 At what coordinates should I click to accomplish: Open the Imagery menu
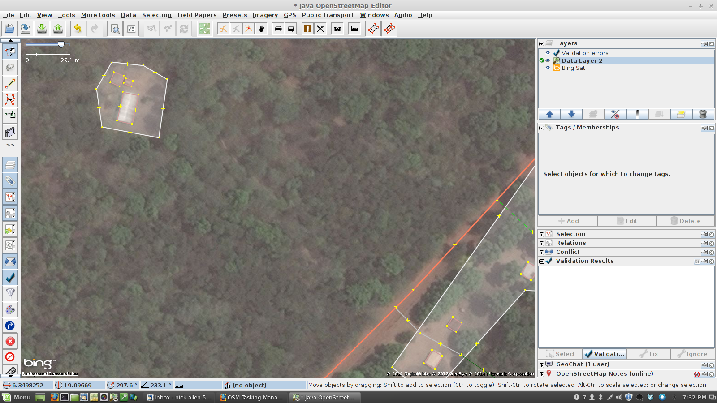coord(265,15)
